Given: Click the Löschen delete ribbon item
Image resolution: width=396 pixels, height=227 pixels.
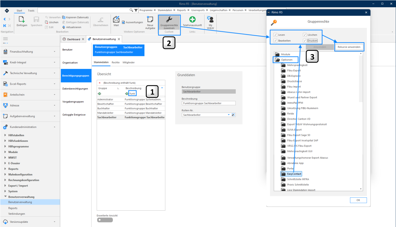Looking at the screenshot, I should pos(52,22).
